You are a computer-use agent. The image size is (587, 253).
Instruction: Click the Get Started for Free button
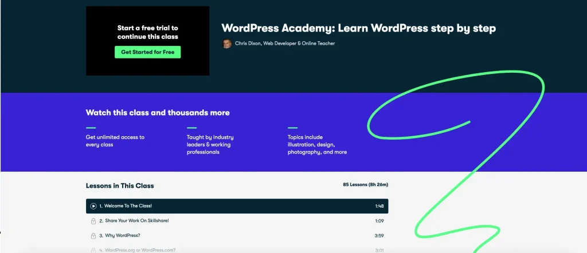pos(147,52)
